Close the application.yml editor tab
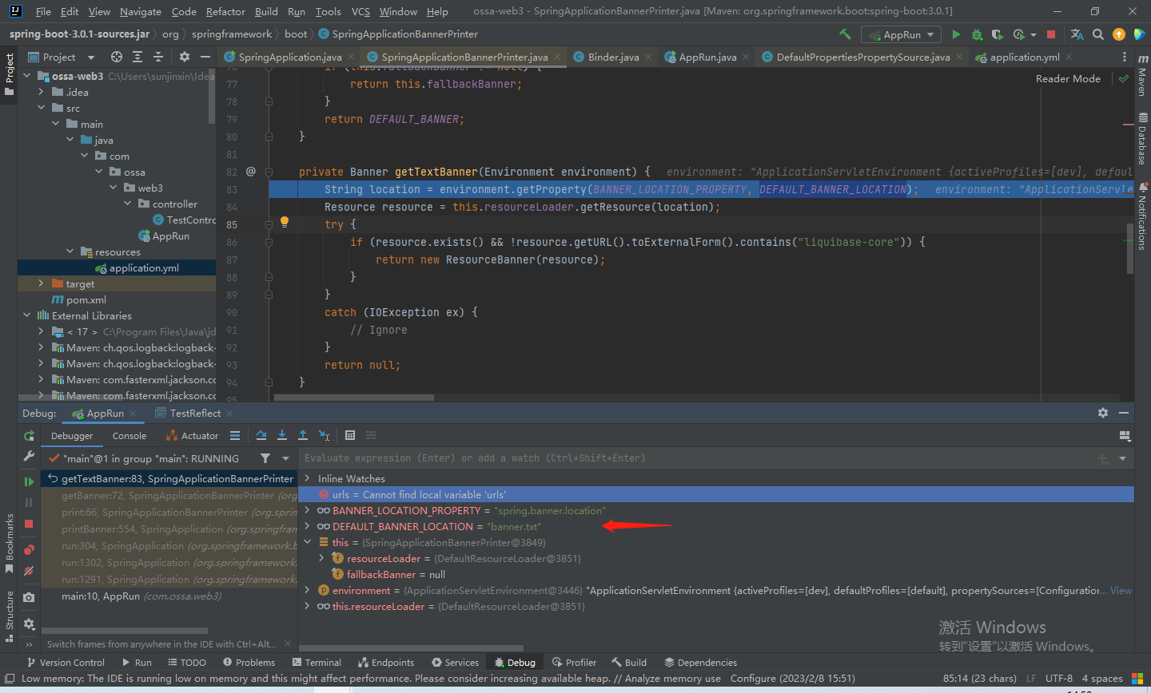 (x=1069, y=57)
